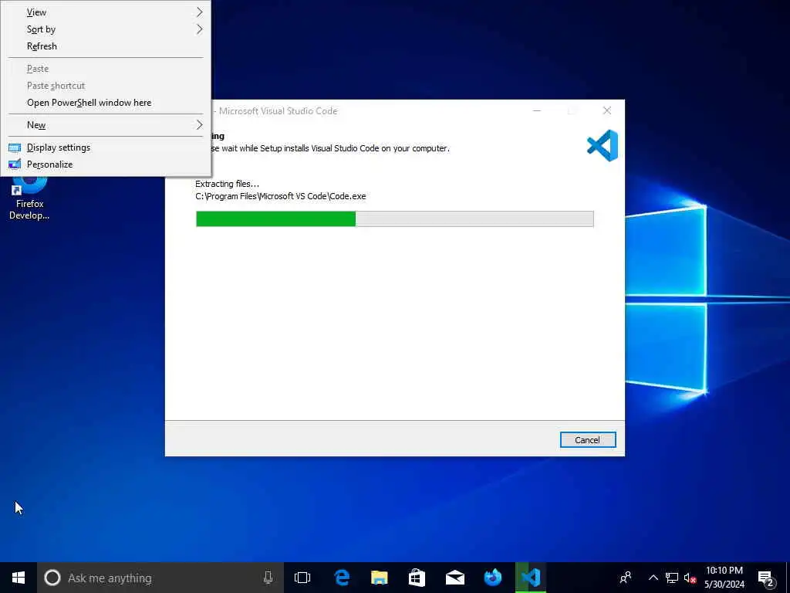This screenshot has width=790, height=593.
Task: Expand the Sort by submenu arrow
Action: point(200,29)
